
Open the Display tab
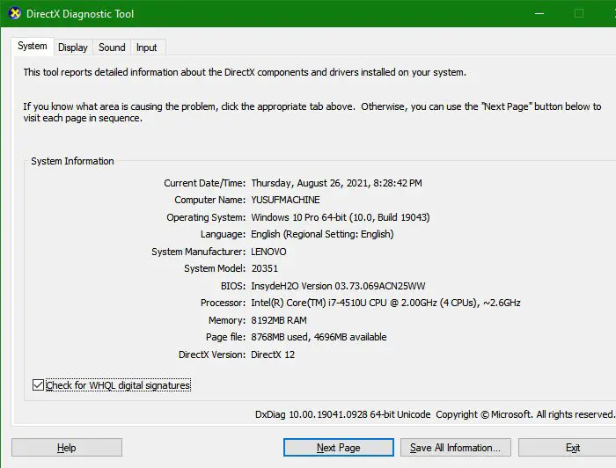73,48
